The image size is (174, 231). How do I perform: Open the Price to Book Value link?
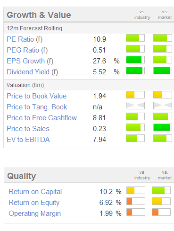click(x=36, y=96)
